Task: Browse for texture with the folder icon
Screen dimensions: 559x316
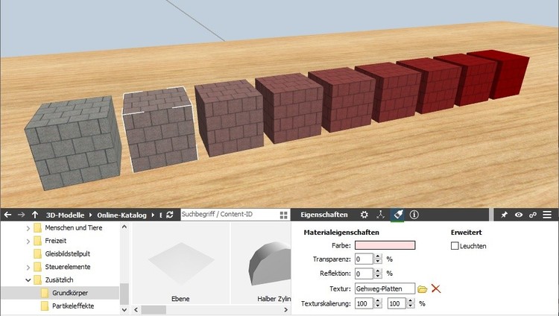Action: click(x=423, y=288)
